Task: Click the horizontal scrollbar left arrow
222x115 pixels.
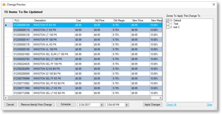Action: (6, 98)
